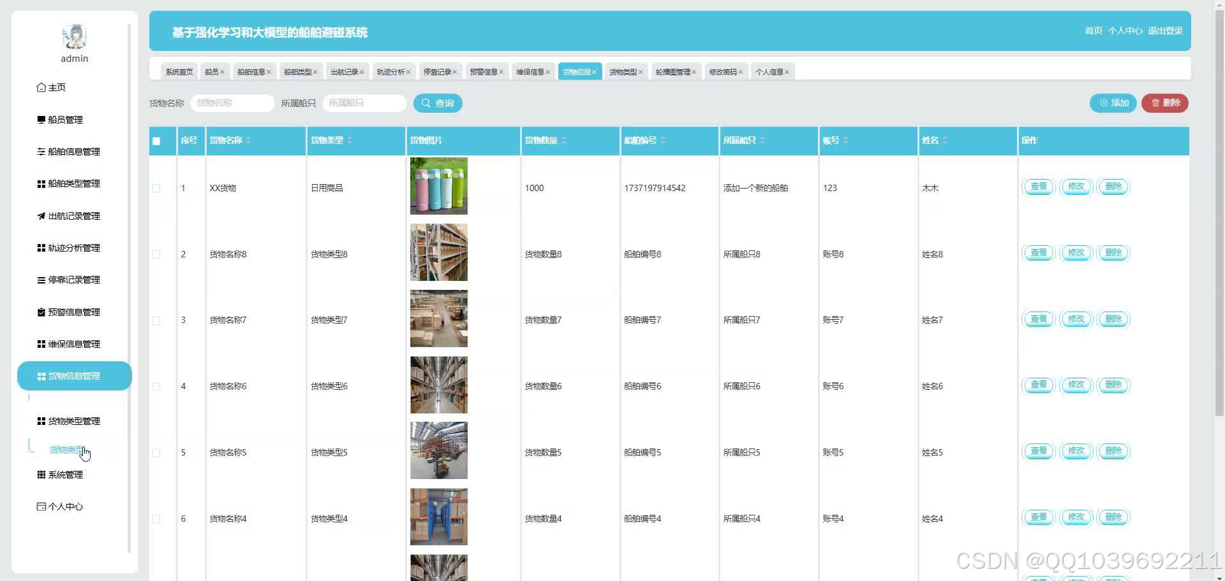The height and width of the screenshot is (581, 1225).
Task: Collapse the 货物类型管理 sidebar group
Action: 74,421
